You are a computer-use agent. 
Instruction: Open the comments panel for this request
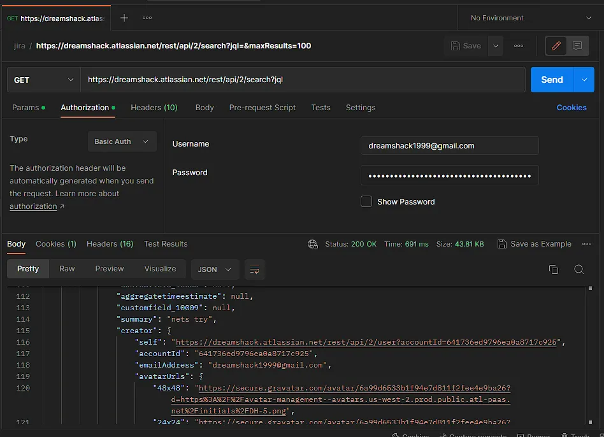pos(577,45)
